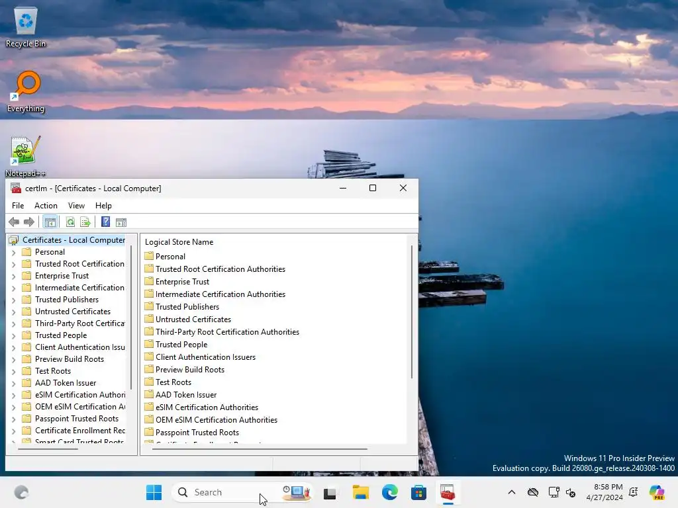
Task: Select Passpoint Trusted Roots in tree
Action: coord(77,419)
